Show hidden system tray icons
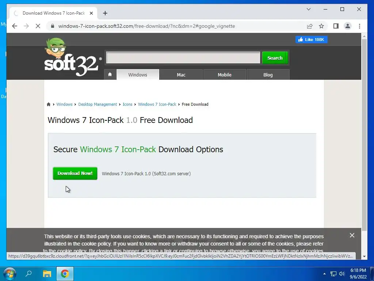 [x=324, y=274]
